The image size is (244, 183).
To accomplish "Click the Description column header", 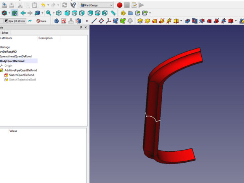I will [x=46, y=38].
